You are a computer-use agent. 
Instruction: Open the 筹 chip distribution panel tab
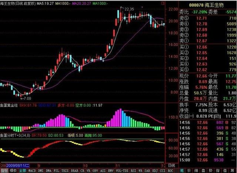(x=232, y=170)
